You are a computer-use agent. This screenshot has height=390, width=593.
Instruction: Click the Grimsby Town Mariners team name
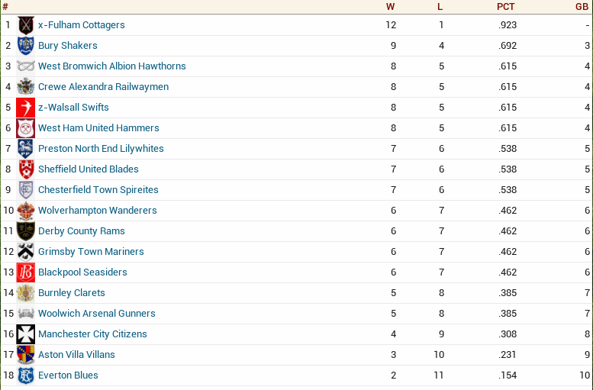click(x=91, y=252)
